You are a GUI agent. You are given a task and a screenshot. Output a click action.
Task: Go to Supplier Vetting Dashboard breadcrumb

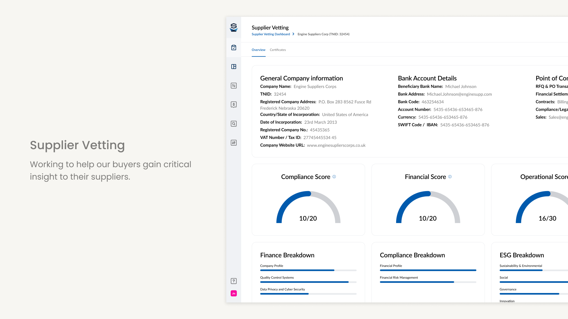point(271,34)
